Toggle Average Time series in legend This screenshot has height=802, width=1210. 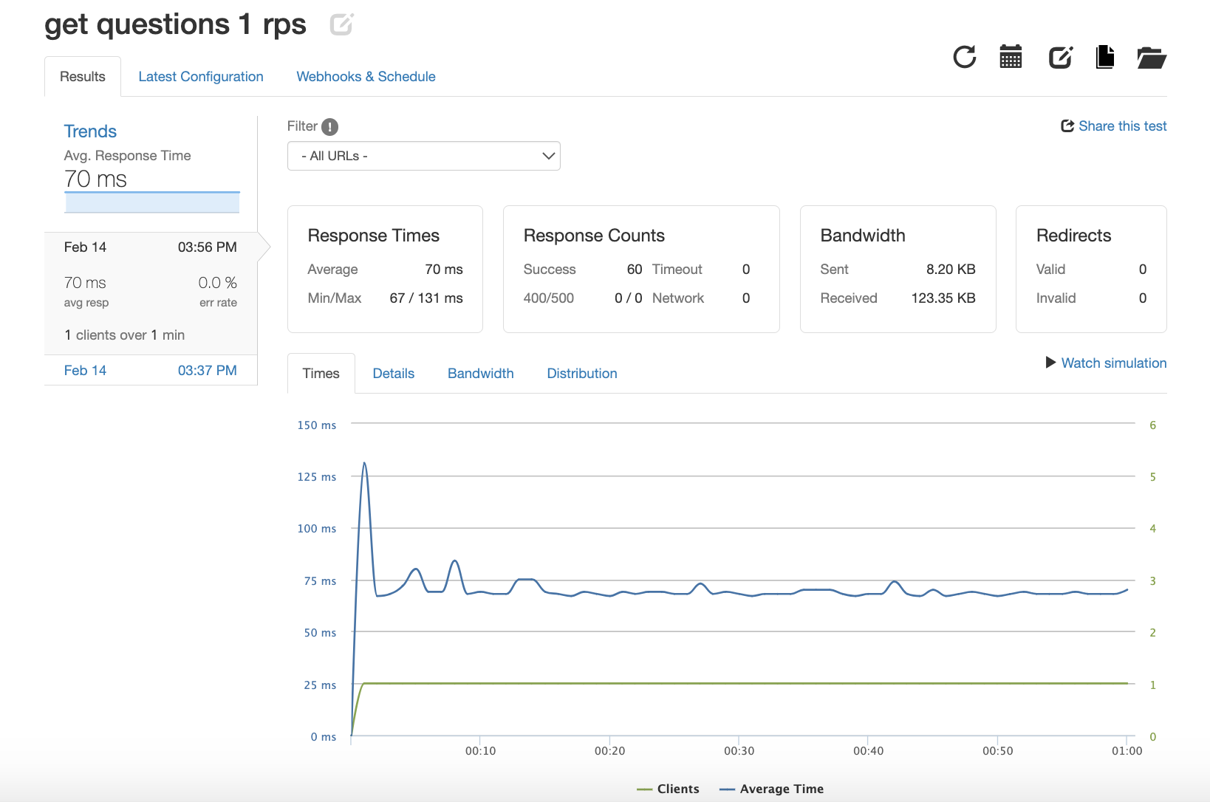pos(771,789)
